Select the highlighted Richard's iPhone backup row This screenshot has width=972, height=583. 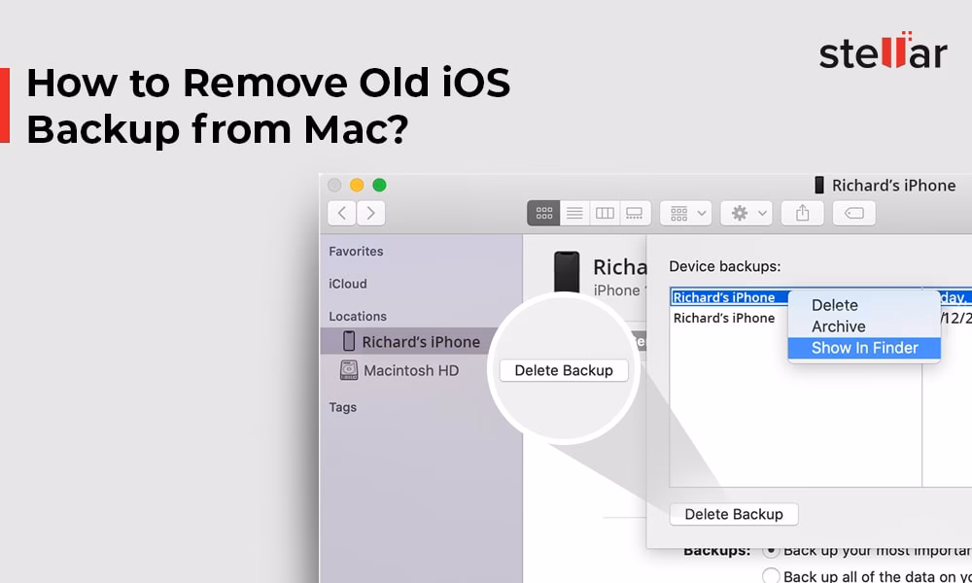coord(724,296)
